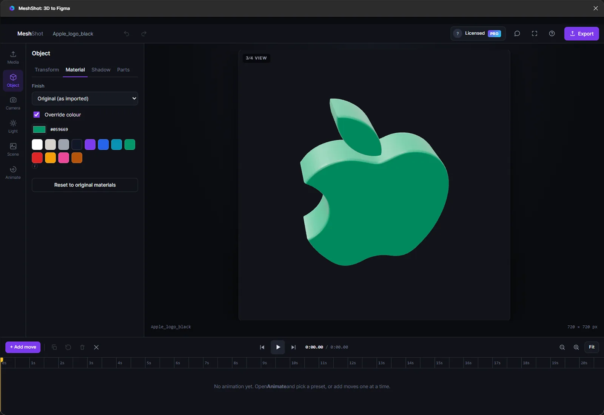Pick the red colour swatch
Image resolution: width=604 pixels, height=415 pixels.
point(37,158)
